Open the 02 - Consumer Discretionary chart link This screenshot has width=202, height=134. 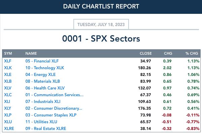[x=54, y=108]
